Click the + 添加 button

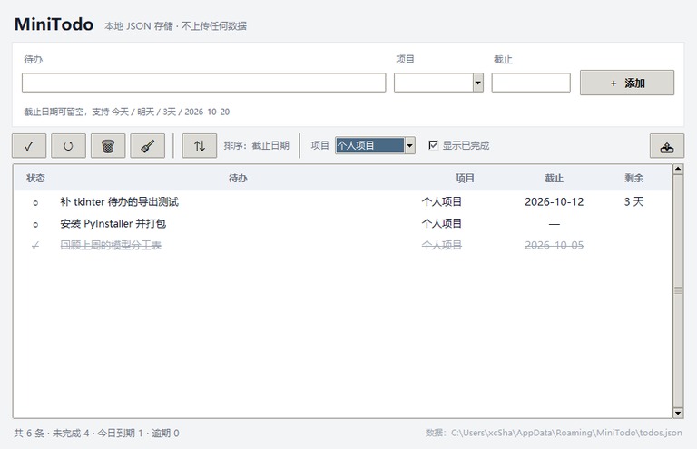tap(627, 83)
